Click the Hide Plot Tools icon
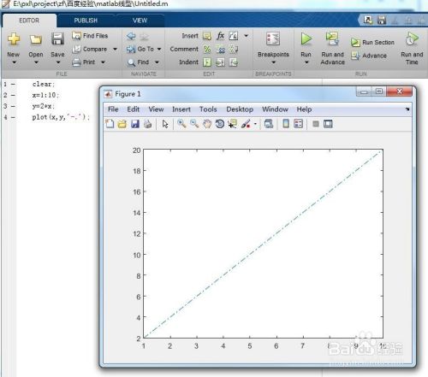Screen dimensions: 428x377 pos(316,124)
